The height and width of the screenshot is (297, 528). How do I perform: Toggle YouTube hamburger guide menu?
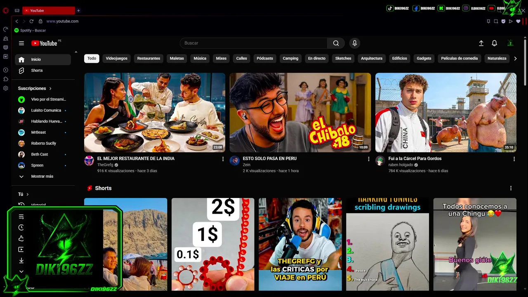(21, 43)
